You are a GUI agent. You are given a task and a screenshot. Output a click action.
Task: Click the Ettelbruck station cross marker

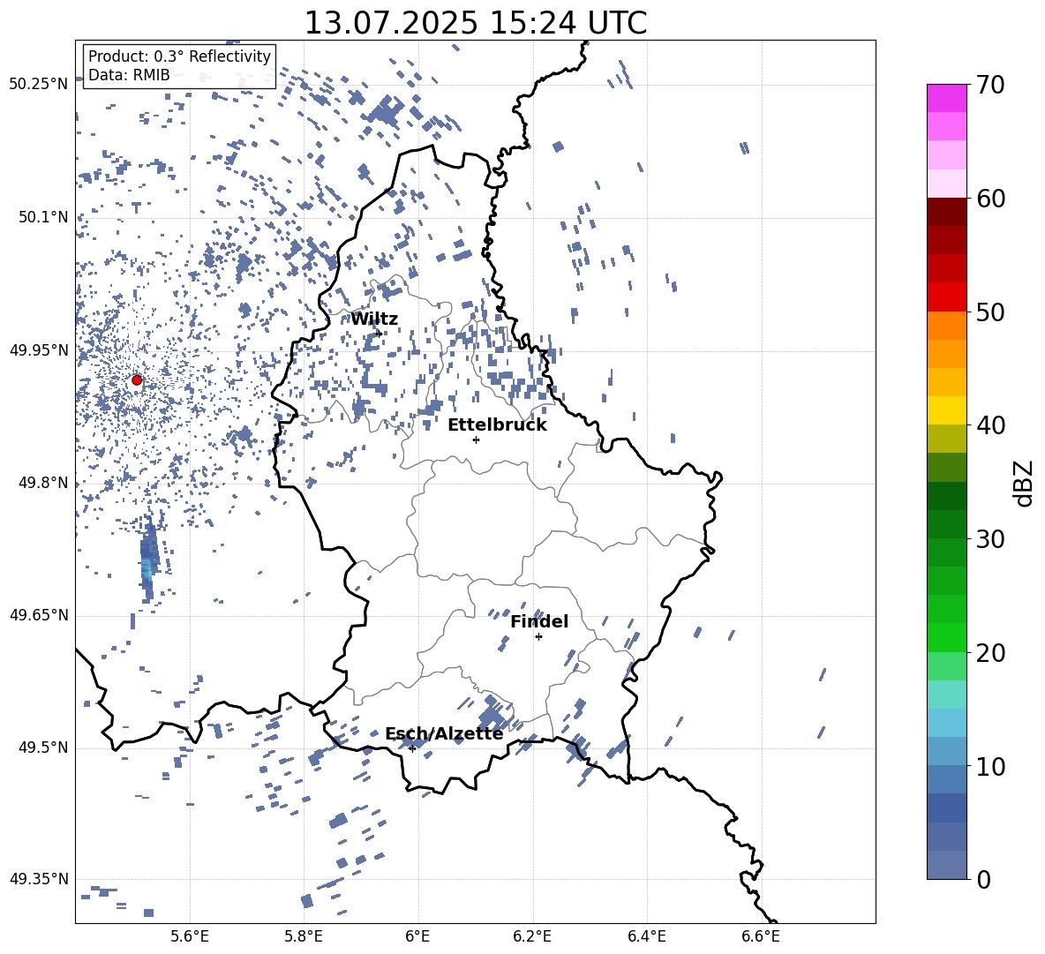pyautogui.click(x=476, y=439)
